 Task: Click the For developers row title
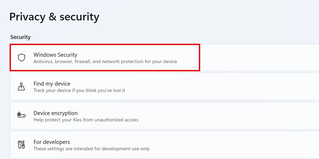(x=52, y=142)
